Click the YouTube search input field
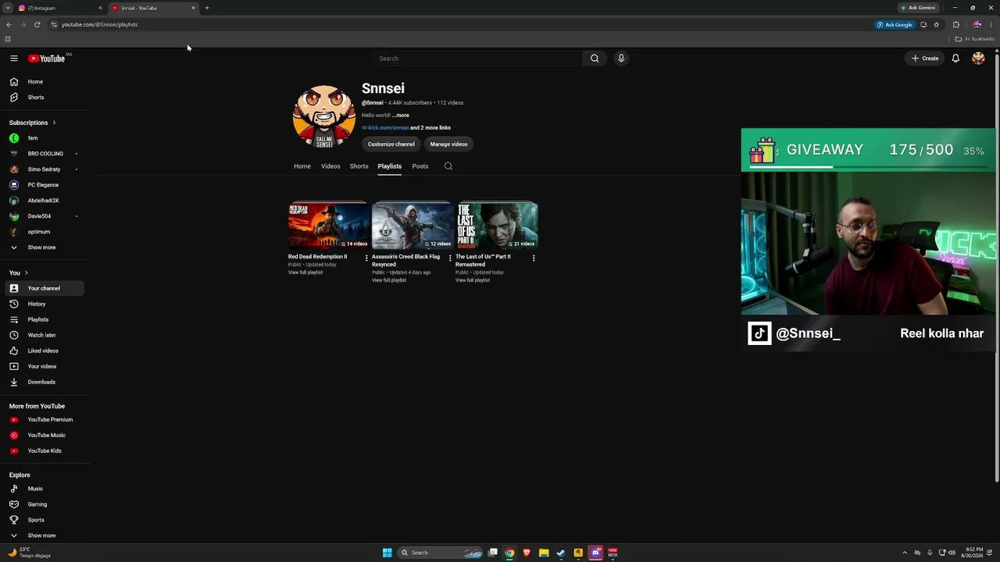This screenshot has height=562, width=1000. tap(477, 59)
